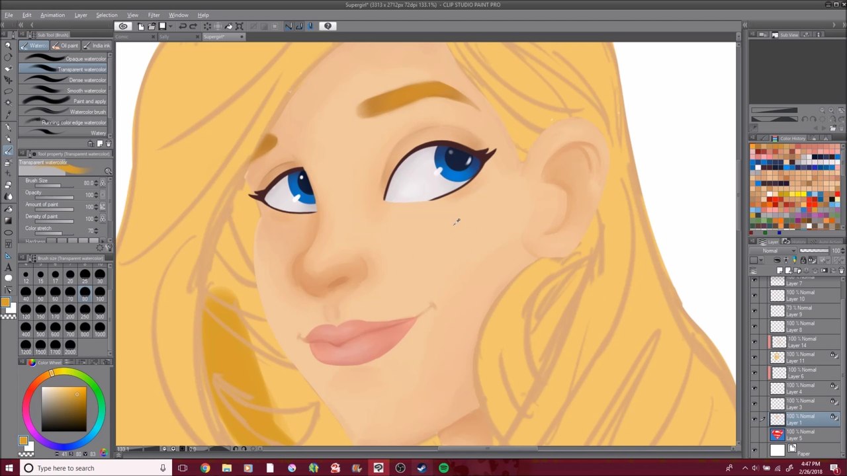Hide Layer 3 visibility

(754, 403)
